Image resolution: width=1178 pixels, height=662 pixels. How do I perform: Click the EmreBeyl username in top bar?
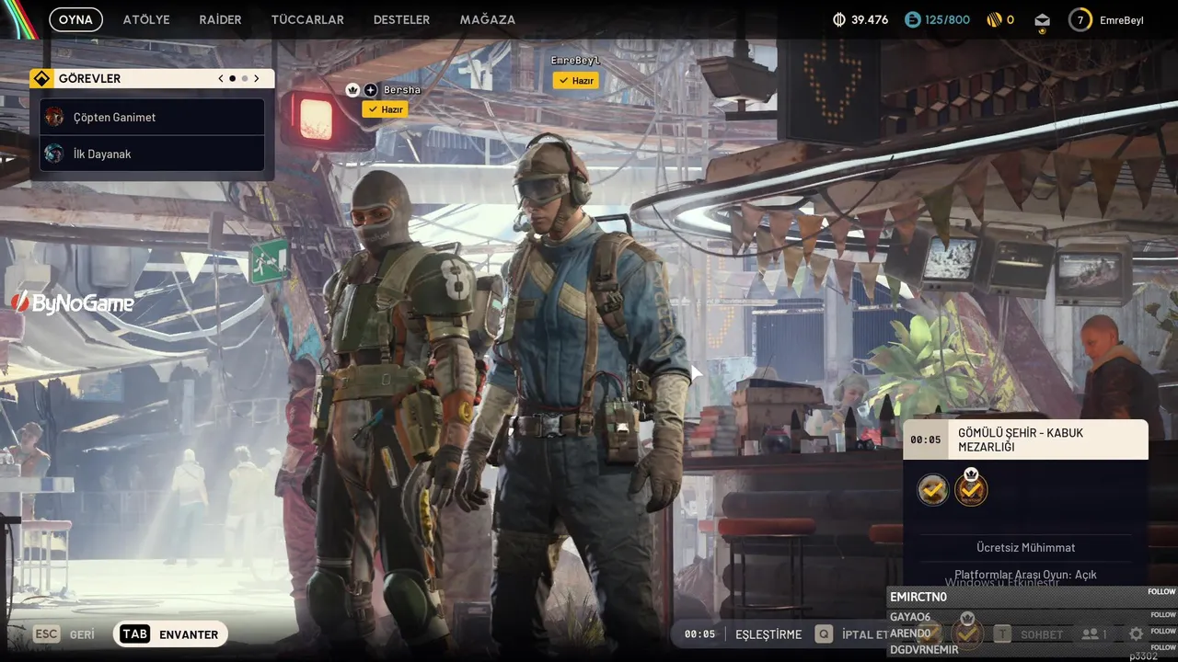point(1121,20)
